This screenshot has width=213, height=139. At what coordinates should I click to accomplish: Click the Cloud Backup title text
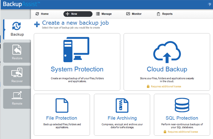167,69
